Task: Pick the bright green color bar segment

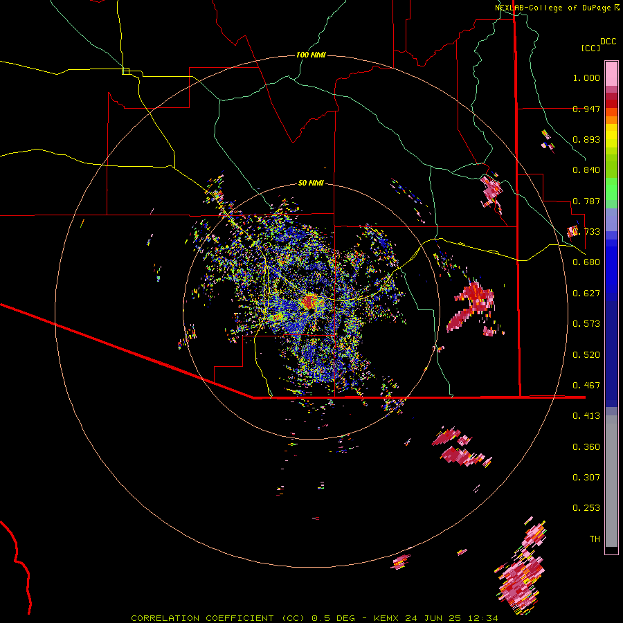Action: [x=611, y=189]
